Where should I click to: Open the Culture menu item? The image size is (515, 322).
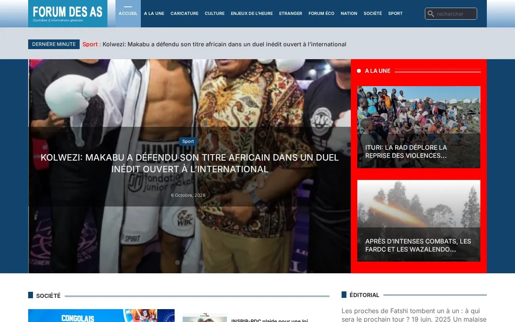(x=214, y=14)
